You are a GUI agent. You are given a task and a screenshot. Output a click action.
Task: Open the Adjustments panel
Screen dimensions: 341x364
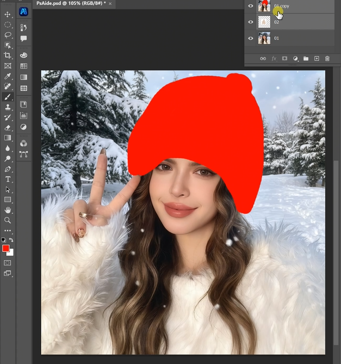(x=23, y=127)
